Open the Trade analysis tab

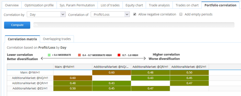pos(159,5)
